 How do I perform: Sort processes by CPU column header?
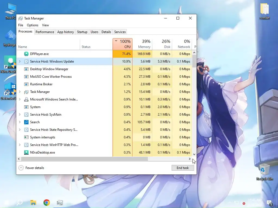[x=122, y=44]
